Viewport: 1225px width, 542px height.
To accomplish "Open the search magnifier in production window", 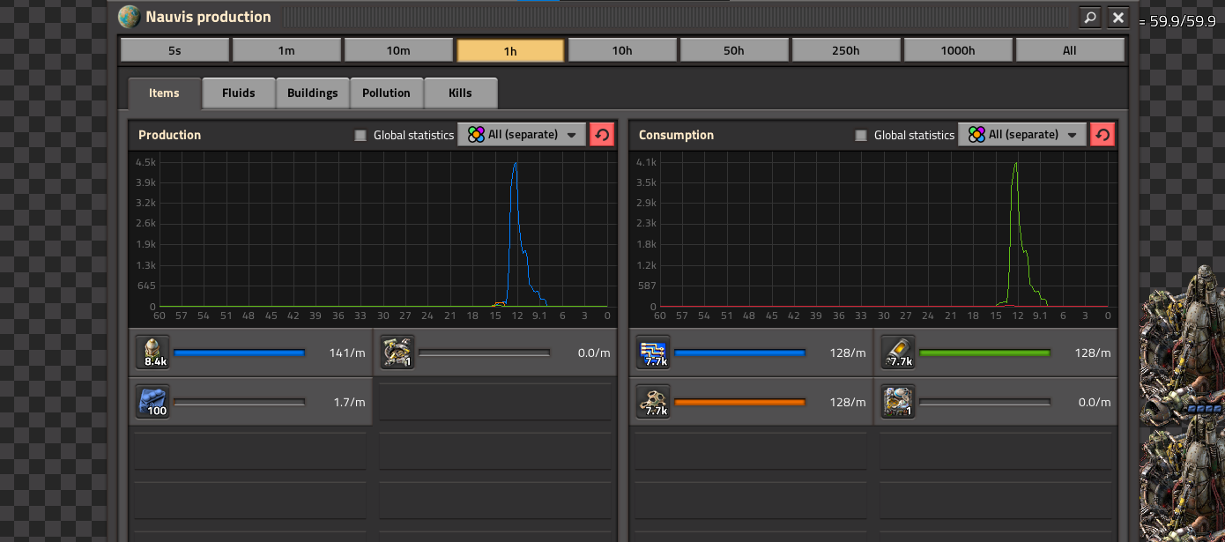I will pyautogui.click(x=1090, y=17).
